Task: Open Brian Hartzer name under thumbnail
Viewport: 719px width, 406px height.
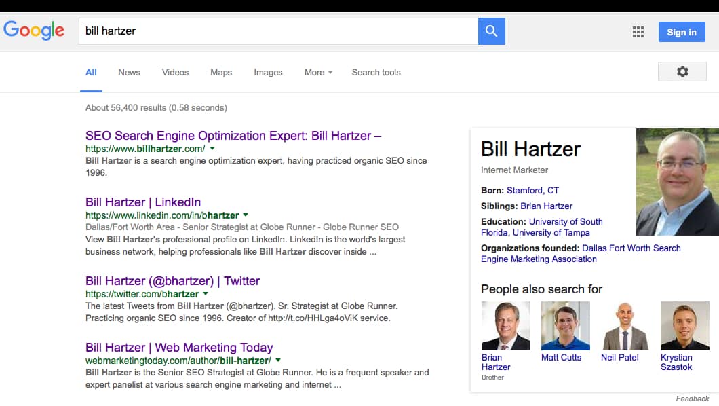Action: tap(496, 363)
